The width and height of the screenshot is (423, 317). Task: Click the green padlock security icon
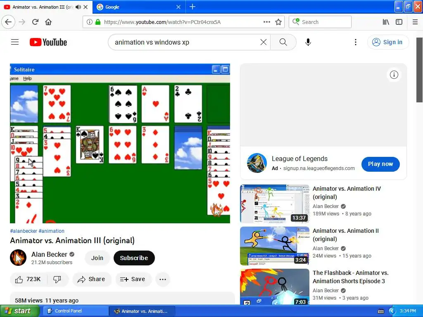point(98,22)
